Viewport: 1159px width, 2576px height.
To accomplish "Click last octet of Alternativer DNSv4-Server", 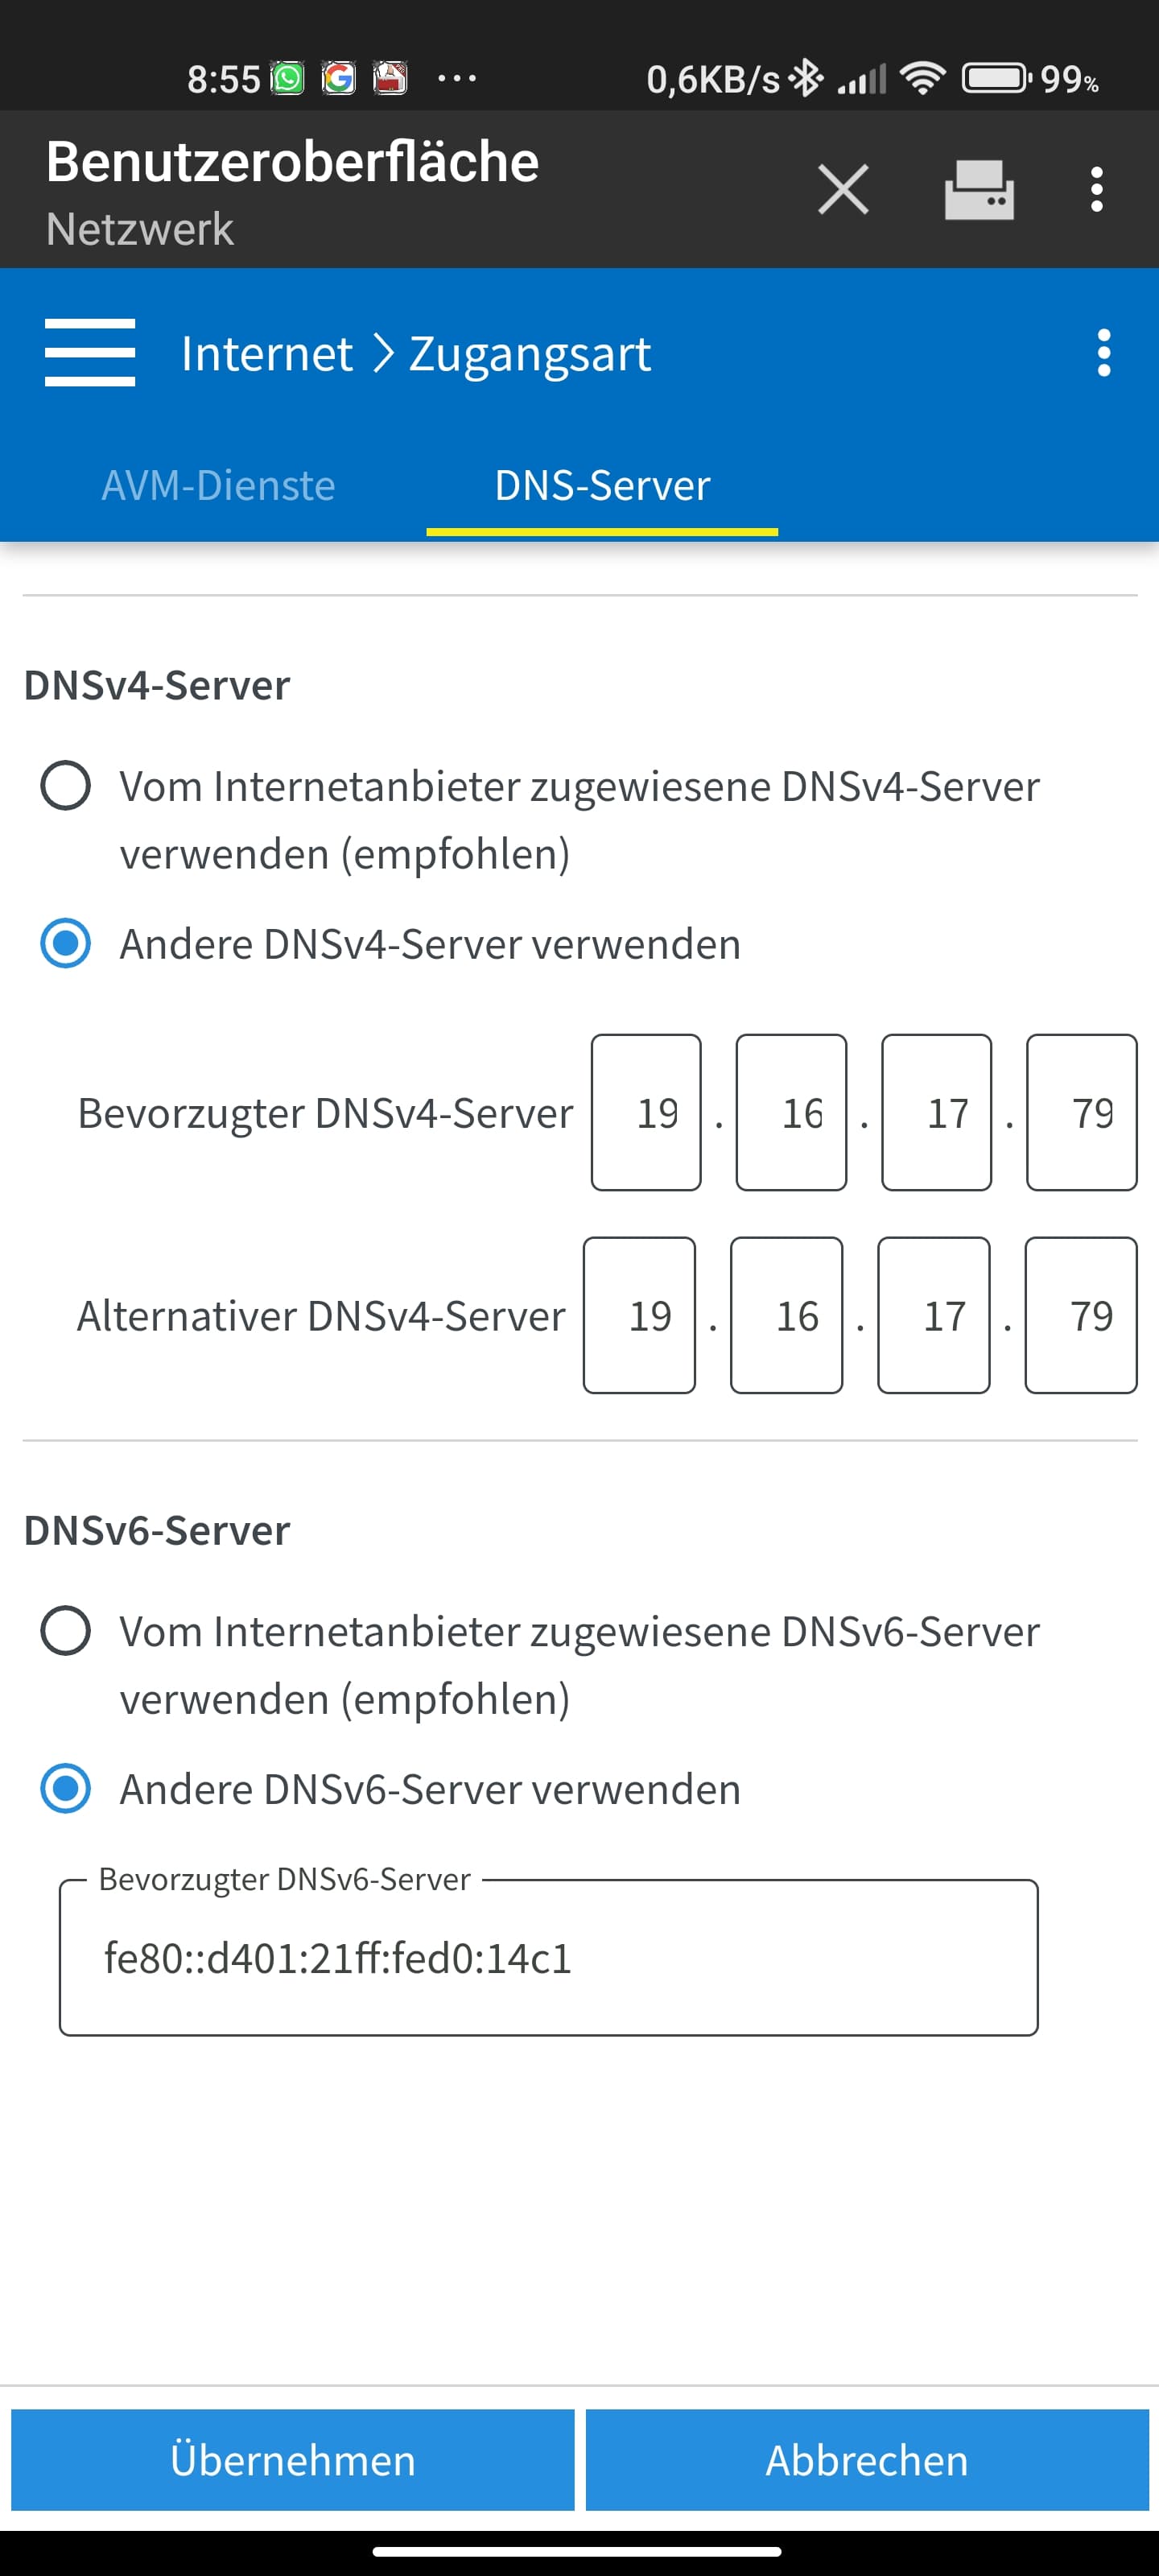I will (1081, 1316).
